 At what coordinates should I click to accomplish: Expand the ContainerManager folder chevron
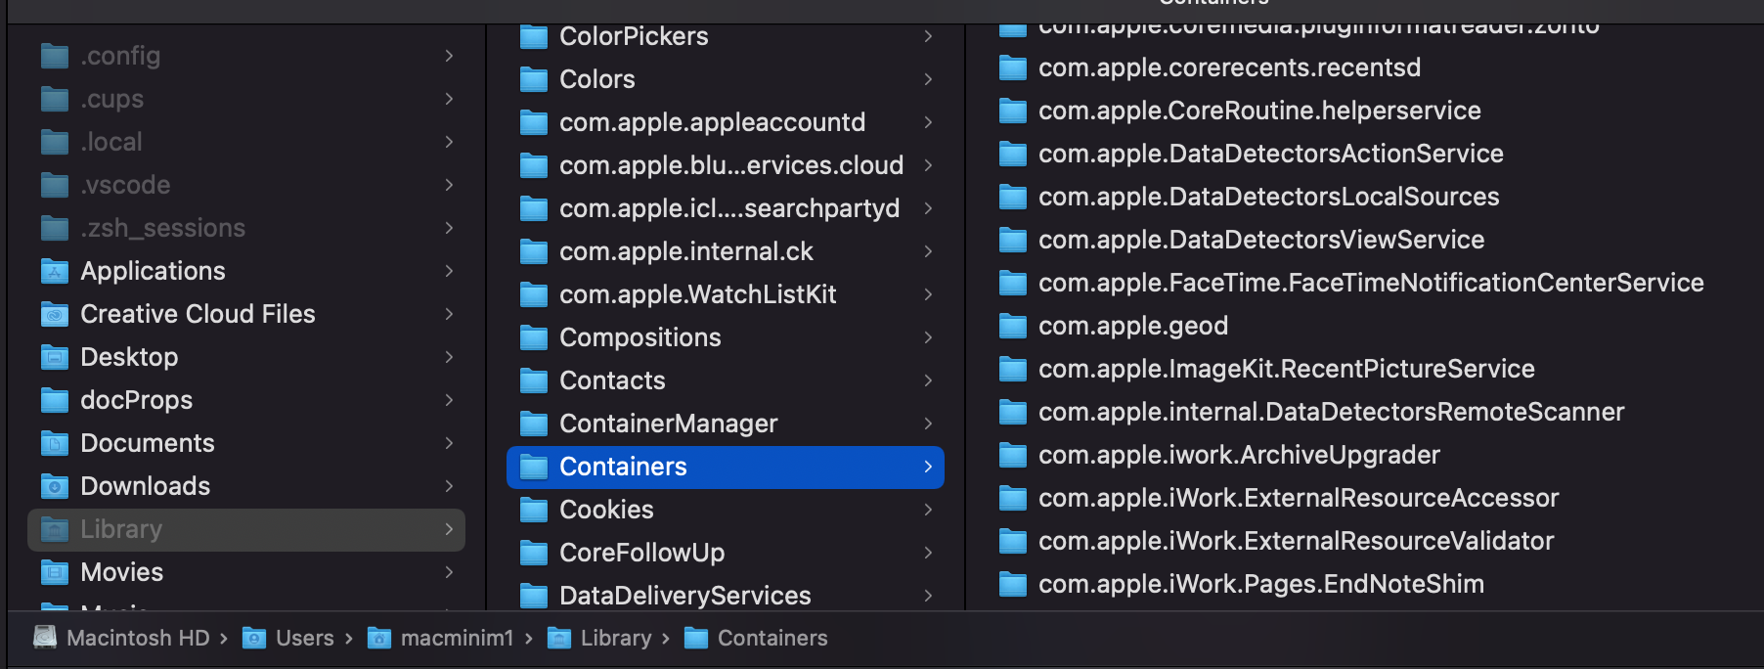point(928,424)
